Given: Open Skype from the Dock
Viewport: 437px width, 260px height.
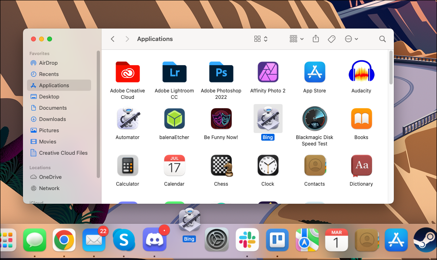Looking at the screenshot, I should [x=124, y=240].
